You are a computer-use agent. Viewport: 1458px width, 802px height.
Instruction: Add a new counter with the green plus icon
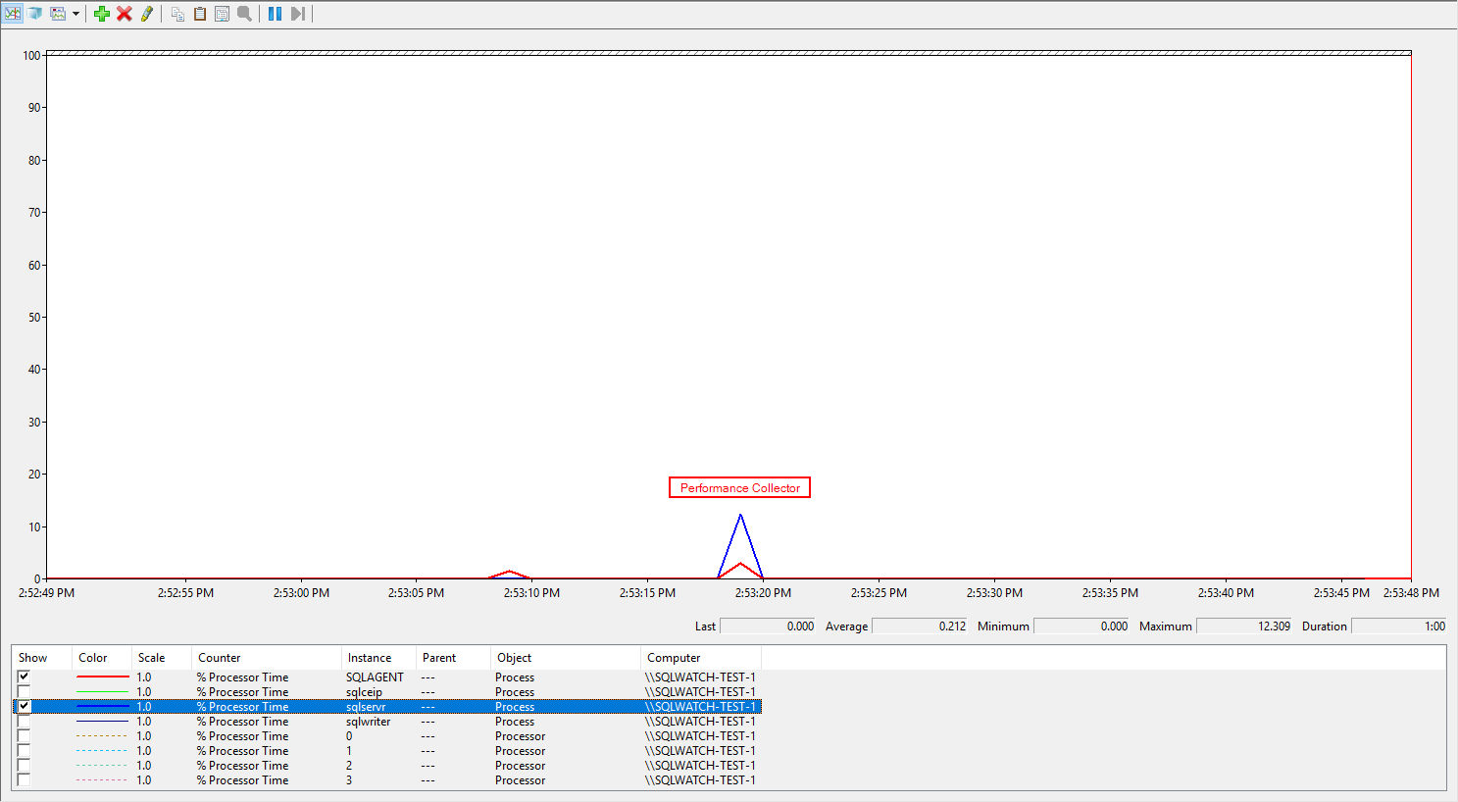(x=102, y=13)
